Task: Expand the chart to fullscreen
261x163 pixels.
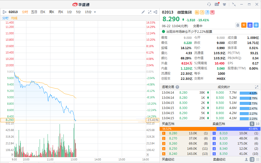Action: pos(150,12)
